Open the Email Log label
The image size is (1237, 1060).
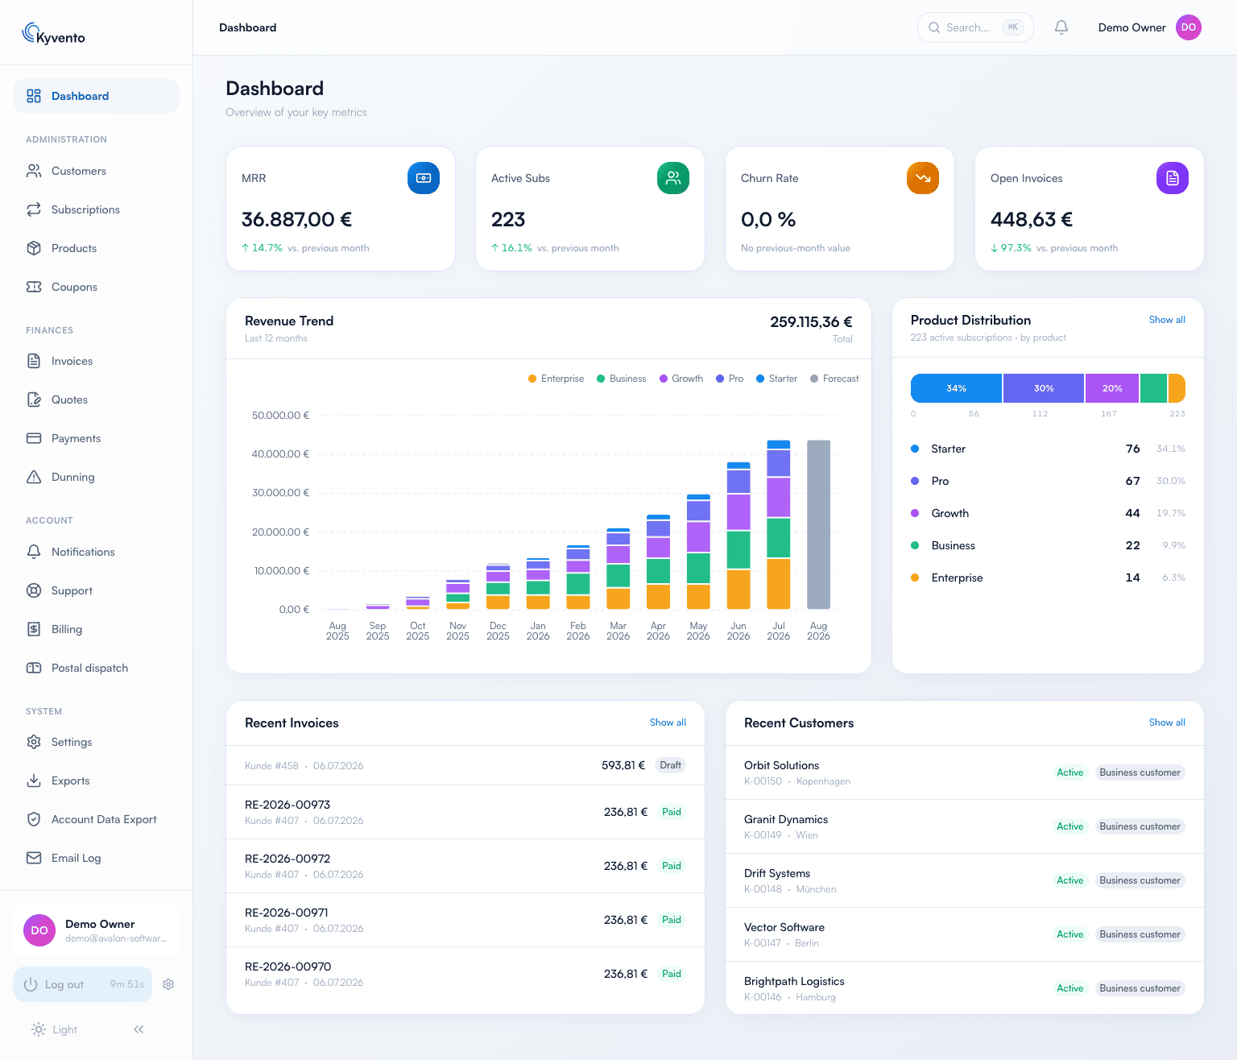[77, 858]
